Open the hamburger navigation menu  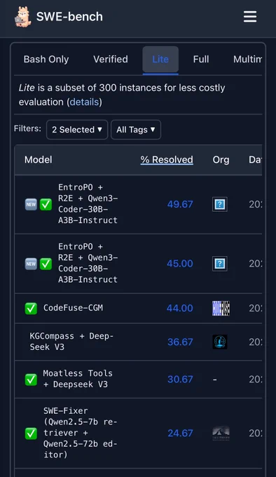point(250,17)
